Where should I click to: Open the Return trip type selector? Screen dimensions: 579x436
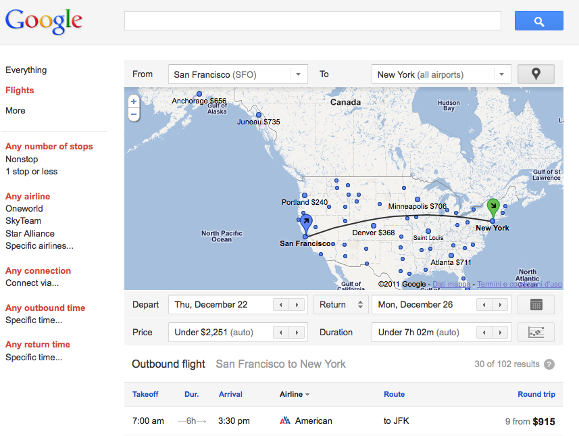click(341, 305)
